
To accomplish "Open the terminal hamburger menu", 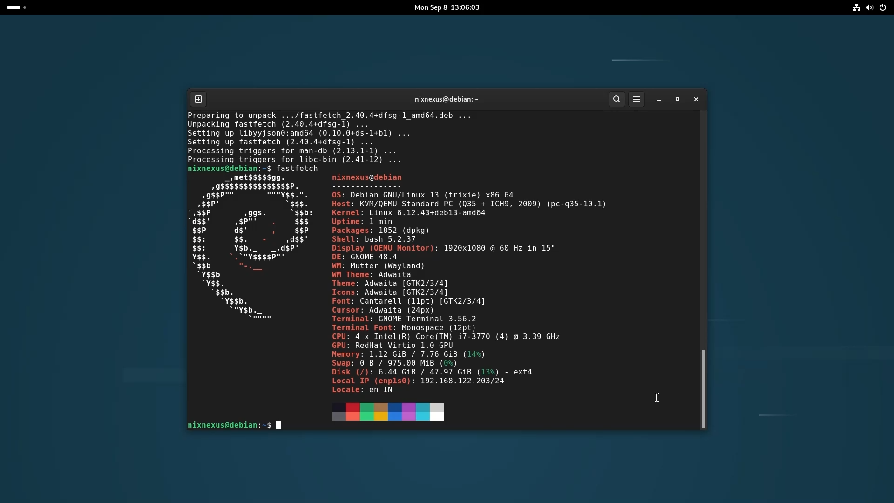I will coord(637,100).
